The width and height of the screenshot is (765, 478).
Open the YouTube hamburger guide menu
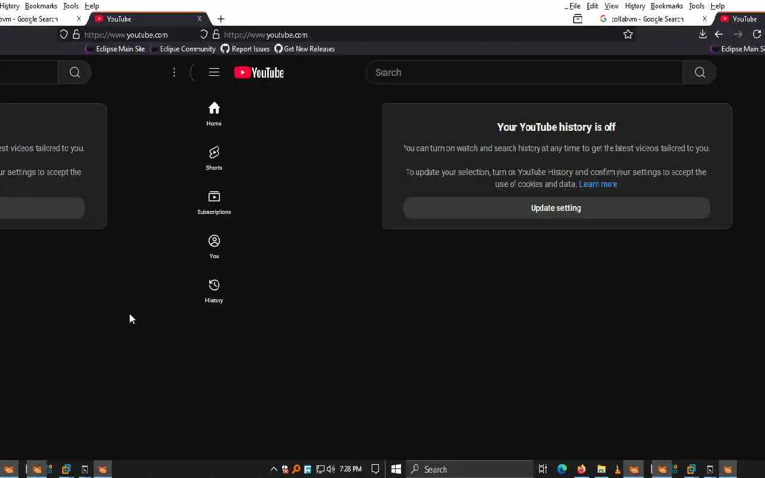(x=214, y=72)
